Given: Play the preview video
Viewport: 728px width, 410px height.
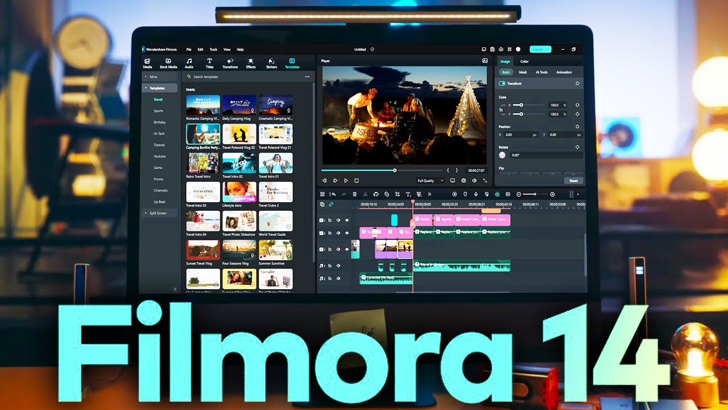Looking at the screenshot, I should [x=346, y=181].
